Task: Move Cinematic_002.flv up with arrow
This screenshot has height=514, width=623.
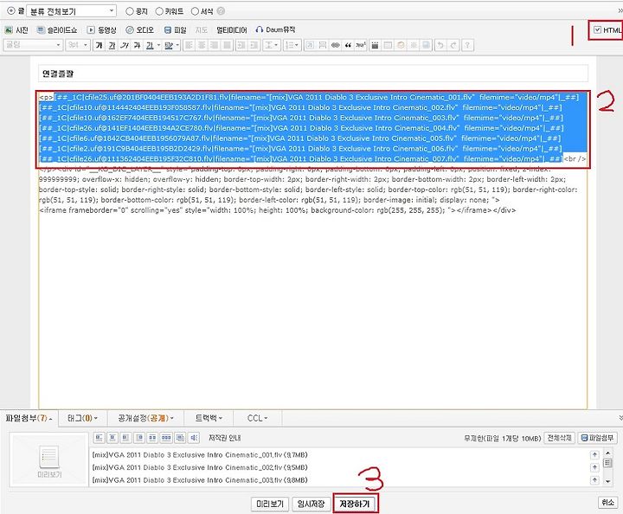Action: point(594,467)
